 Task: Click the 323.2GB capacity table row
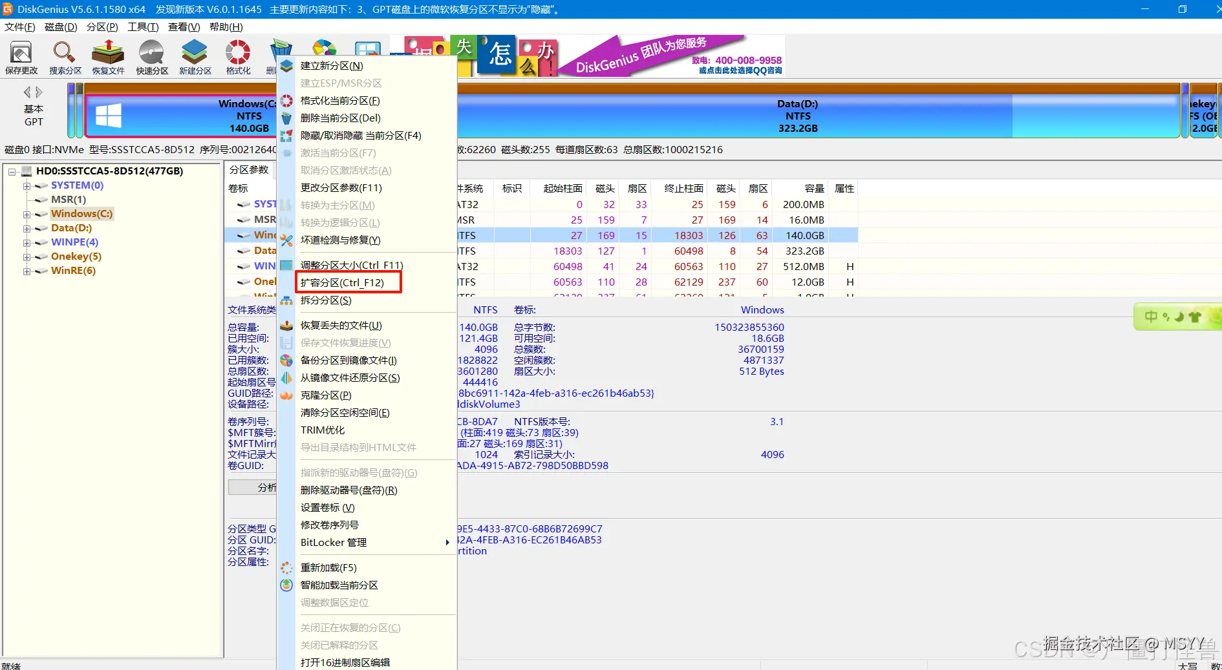[656, 251]
